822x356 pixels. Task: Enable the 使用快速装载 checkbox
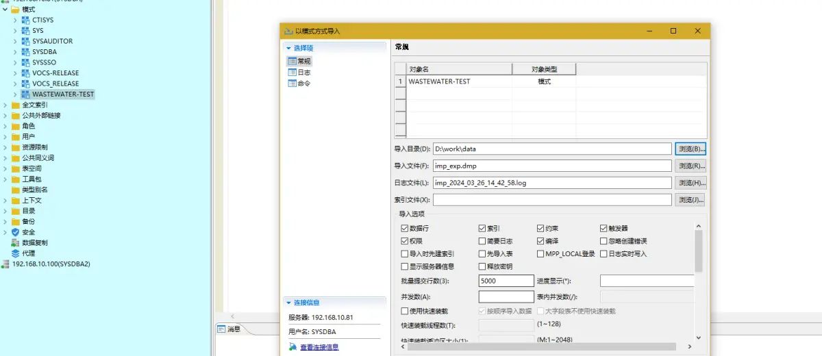pyautogui.click(x=404, y=311)
